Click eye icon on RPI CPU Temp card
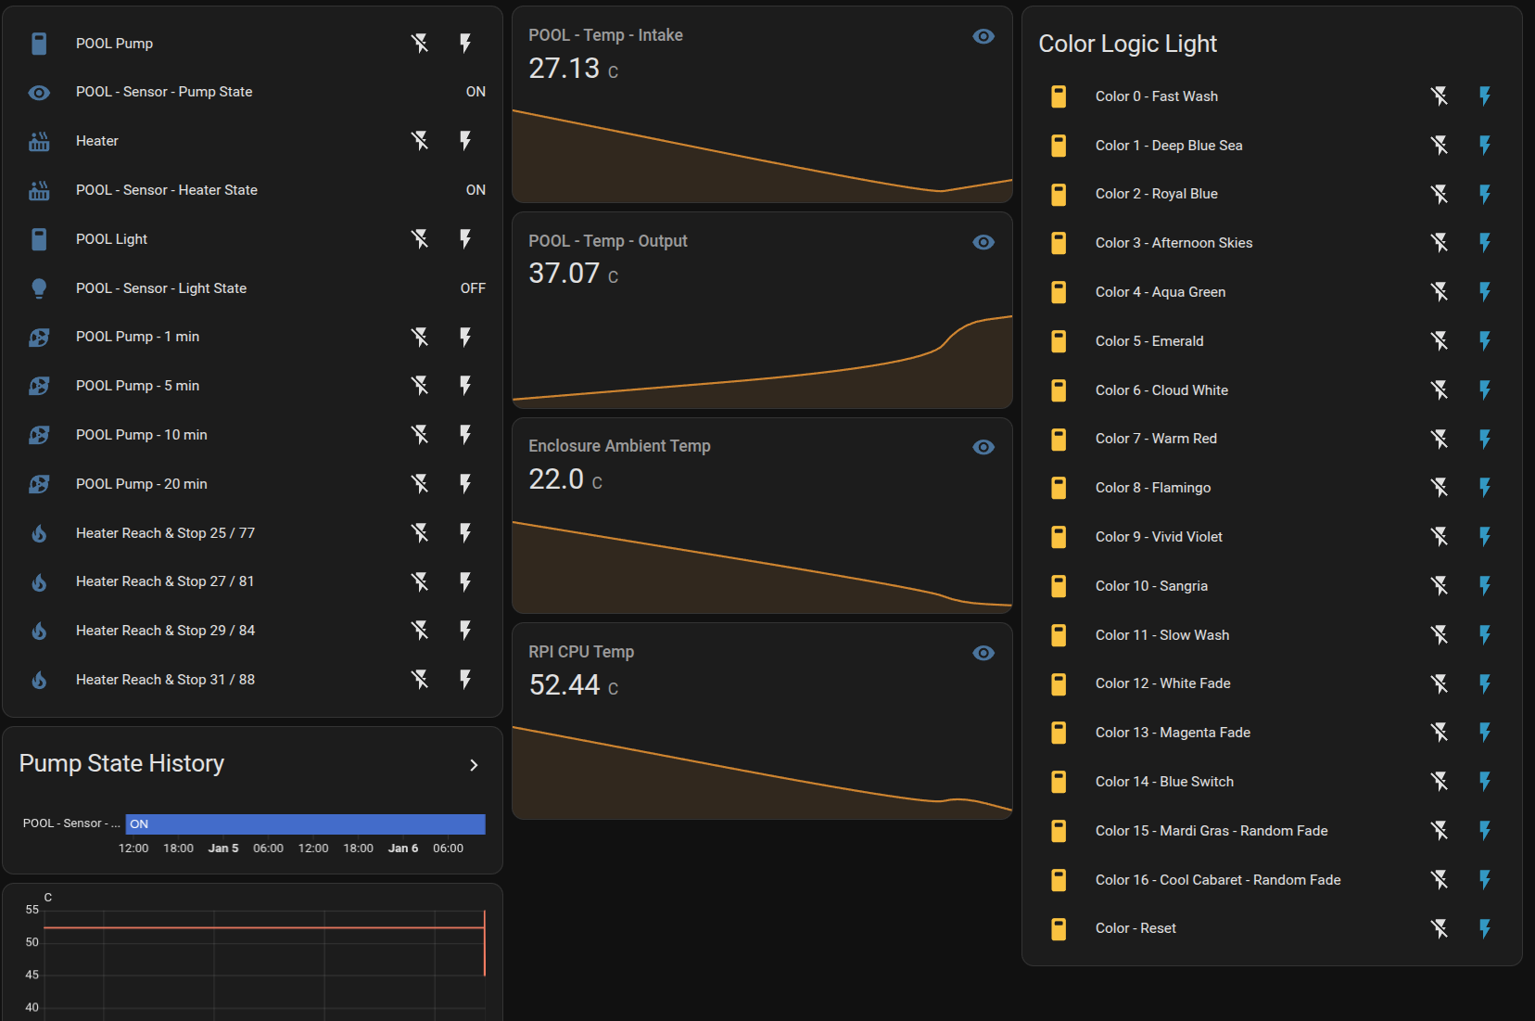This screenshot has width=1535, height=1021. pos(983,653)
